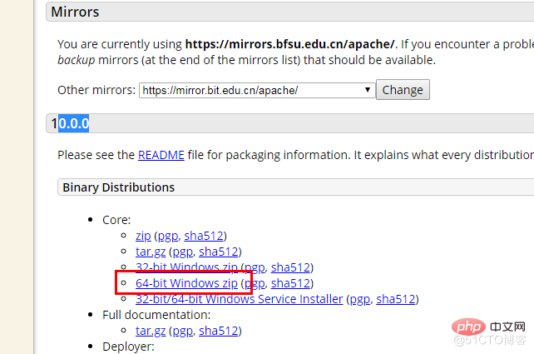Screen dimensions: 534x354
Task: Open the Other mirrors dropdown list
Action: click(x=257, y=91)
